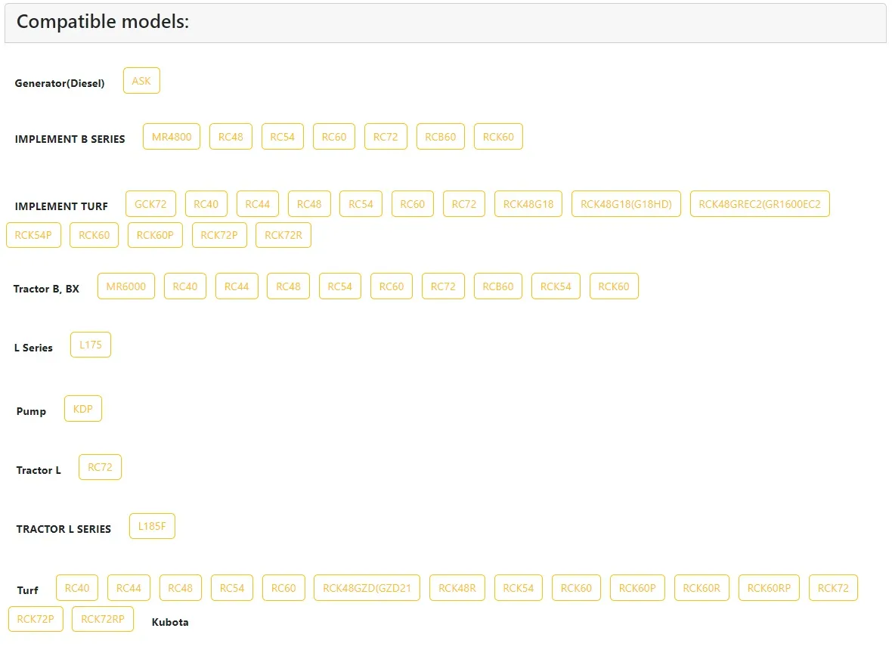Viewport: 892px width, 653px height.
Task: Click the RC72 tag beside Tractor L
Action: coord(100,467)
